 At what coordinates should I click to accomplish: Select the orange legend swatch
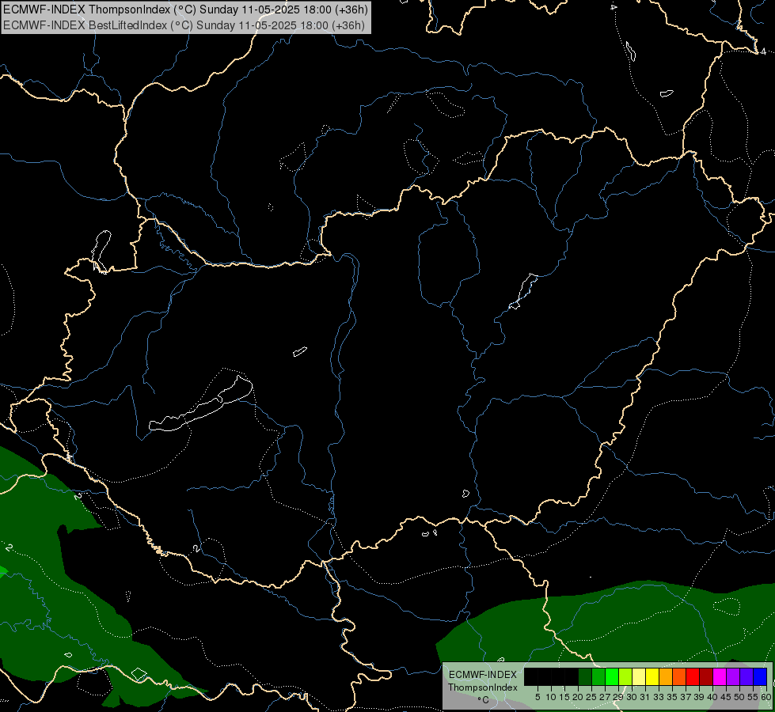coord(666,676)
